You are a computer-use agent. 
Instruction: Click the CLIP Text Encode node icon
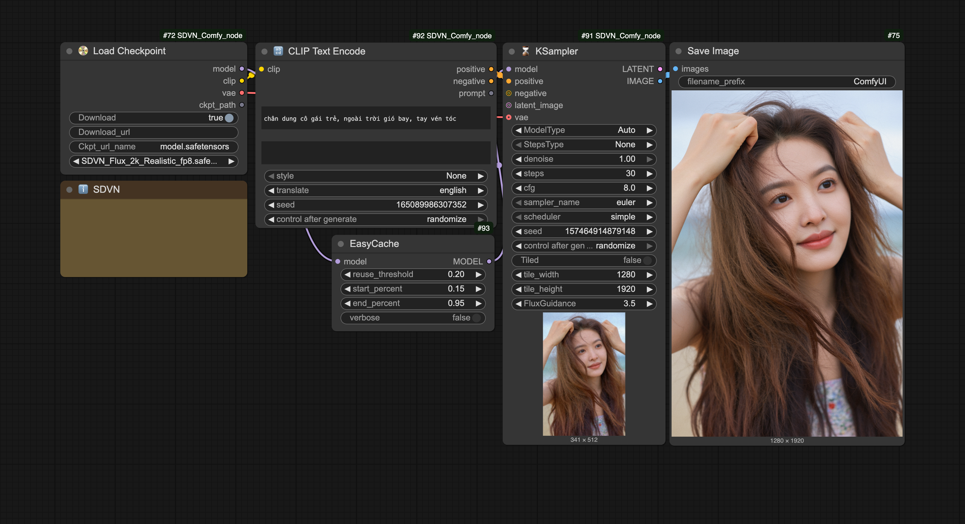click(x=278, y=51)
